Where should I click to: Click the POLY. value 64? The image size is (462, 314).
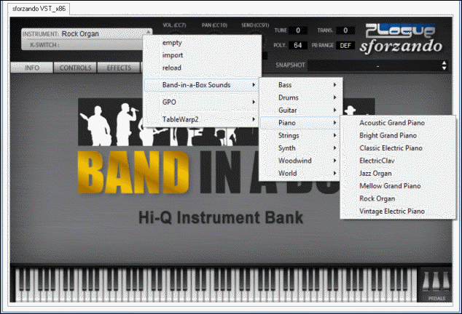(x=298, y=45)
